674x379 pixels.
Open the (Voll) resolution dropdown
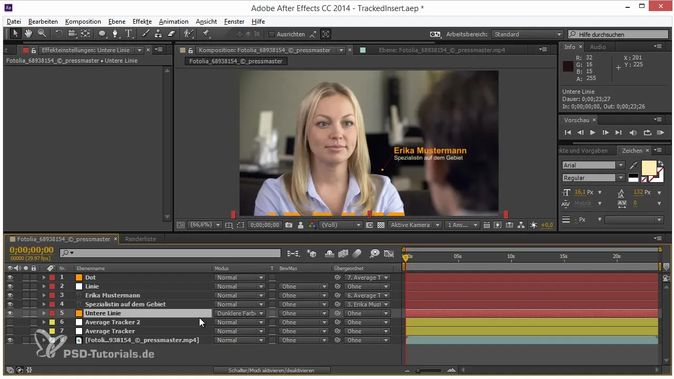341,225
